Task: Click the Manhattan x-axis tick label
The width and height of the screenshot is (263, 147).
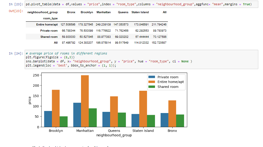Action: 85,131
